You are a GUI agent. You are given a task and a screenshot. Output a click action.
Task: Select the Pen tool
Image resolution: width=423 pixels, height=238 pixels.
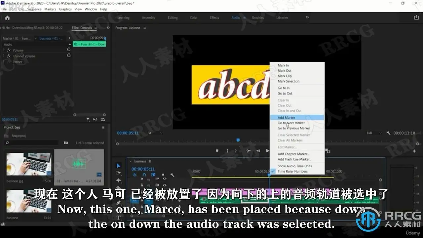(119, 203)
